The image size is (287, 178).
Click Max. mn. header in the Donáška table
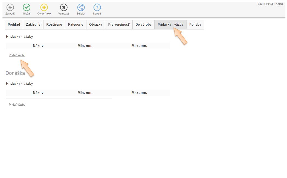139,93
